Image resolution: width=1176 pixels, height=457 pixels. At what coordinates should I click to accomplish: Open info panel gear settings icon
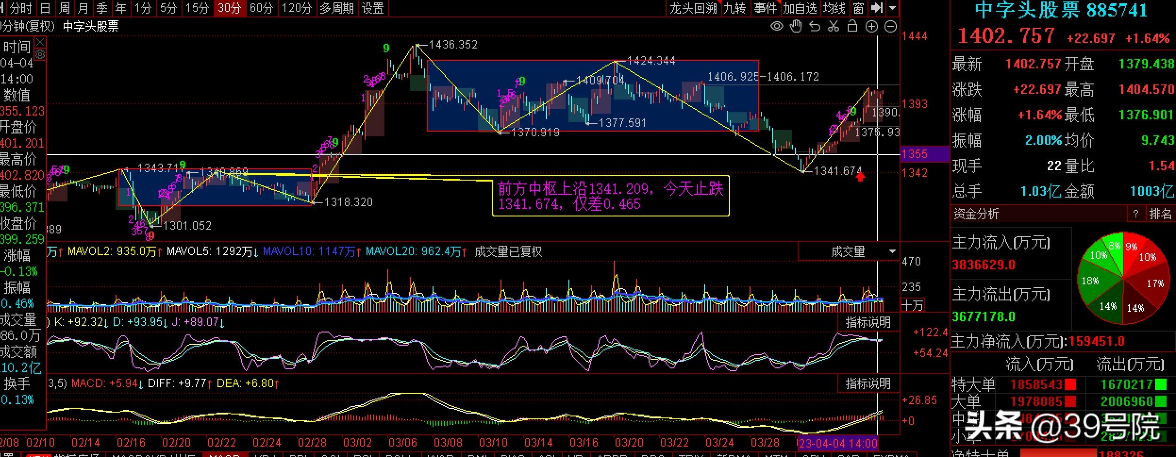tap(41, 55)
